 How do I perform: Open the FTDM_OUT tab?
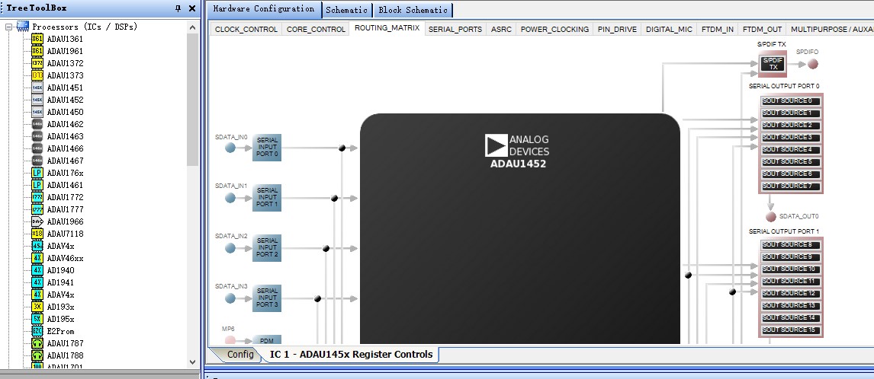click(x=763, y=29)
